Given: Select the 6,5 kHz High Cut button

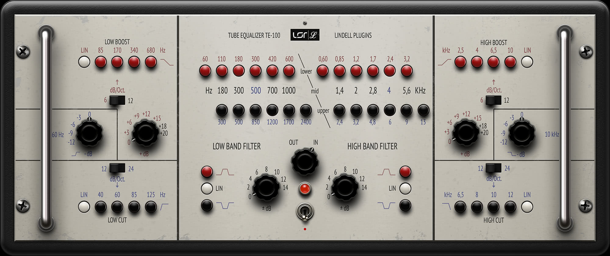Looking at the screenshot, I should tap(460, 207).
